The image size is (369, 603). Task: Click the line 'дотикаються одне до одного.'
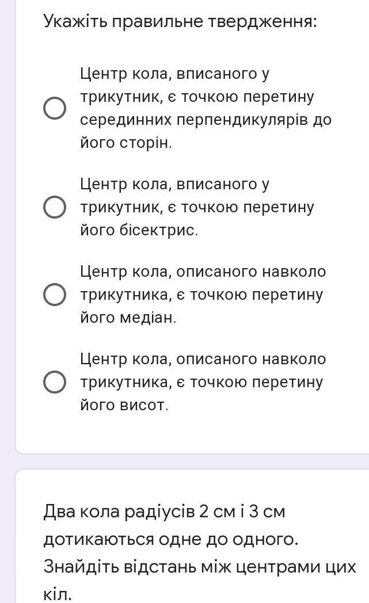click(171, 539)
